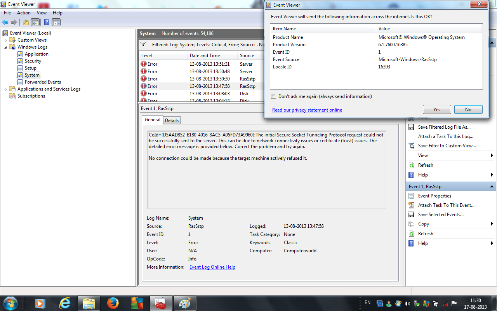The width and height of the screenshot is (497, 311).
Task: Click the Forward arrow in toolbar
Action: pos(14,22)
